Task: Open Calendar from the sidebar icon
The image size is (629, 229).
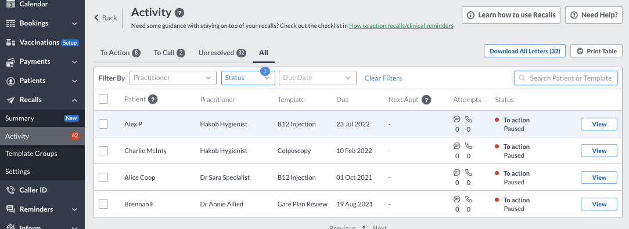Action: (11, 4)
